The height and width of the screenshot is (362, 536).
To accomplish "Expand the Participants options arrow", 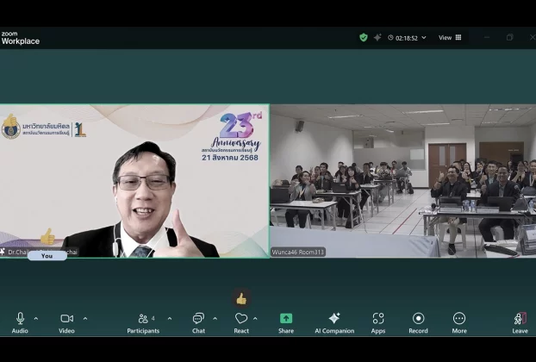I will click(169, 319).
